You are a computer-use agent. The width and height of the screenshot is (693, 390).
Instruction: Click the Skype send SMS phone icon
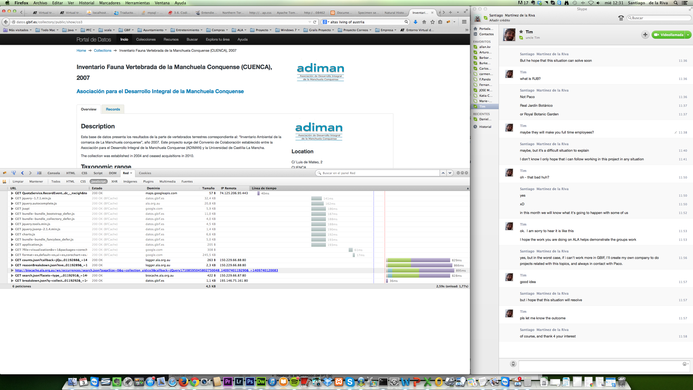tap(513, 364)
